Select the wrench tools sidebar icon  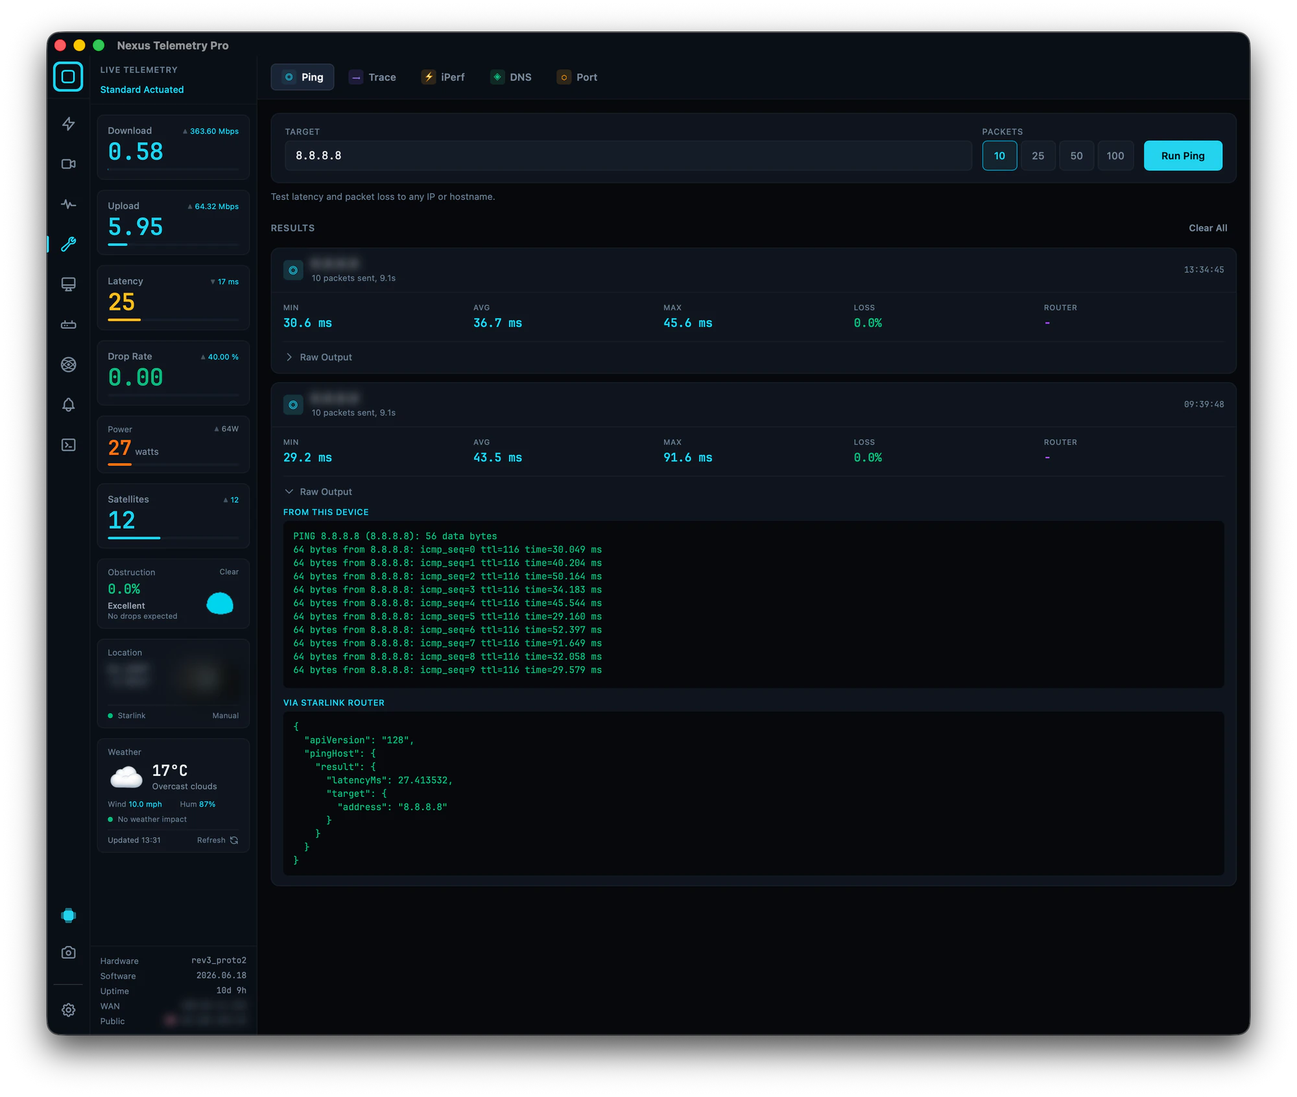click(68, 245)
